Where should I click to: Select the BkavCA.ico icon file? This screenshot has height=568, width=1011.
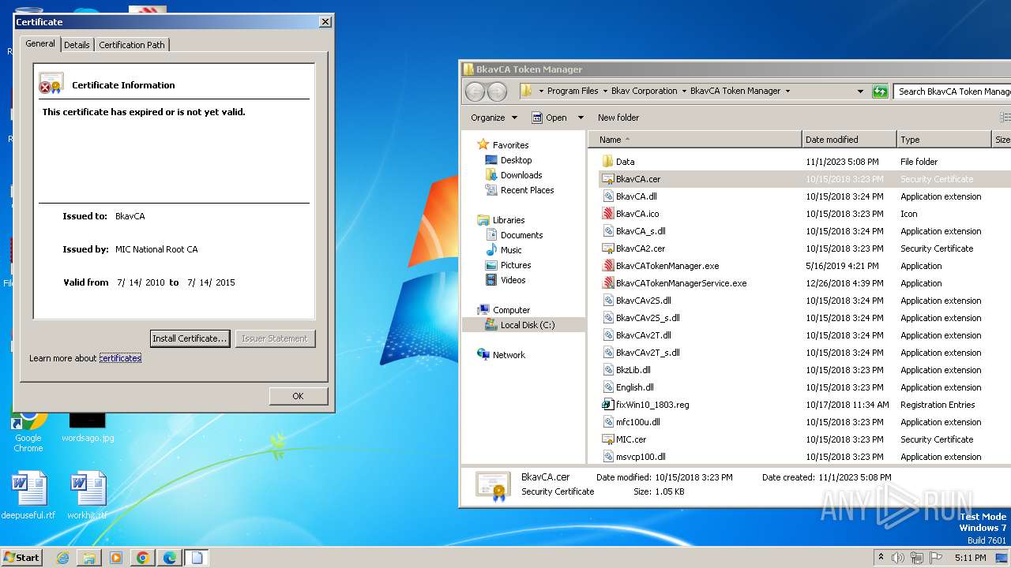point(607,214)
